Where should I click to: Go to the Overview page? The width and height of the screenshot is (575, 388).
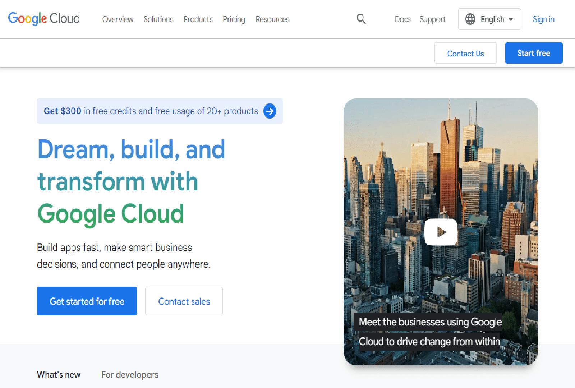pos(118,19)
